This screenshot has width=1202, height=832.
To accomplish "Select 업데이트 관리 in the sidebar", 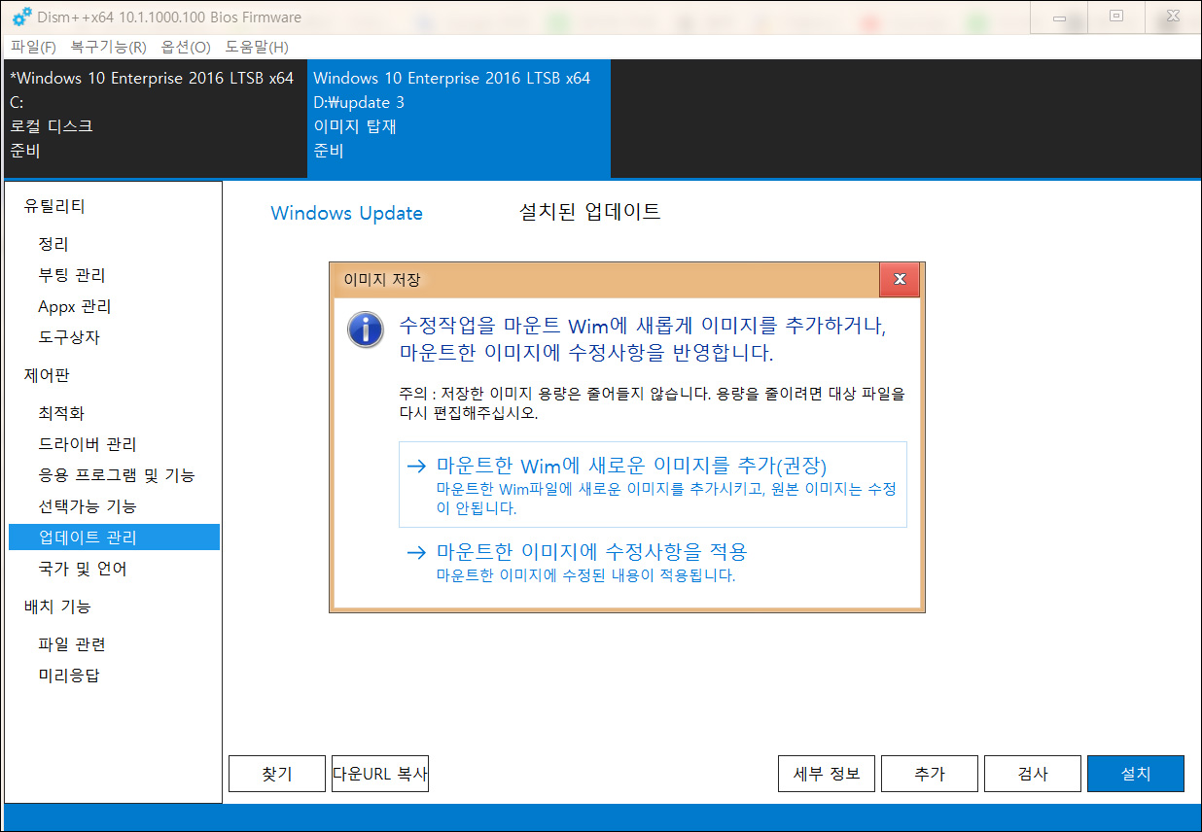I will (114, 537).
